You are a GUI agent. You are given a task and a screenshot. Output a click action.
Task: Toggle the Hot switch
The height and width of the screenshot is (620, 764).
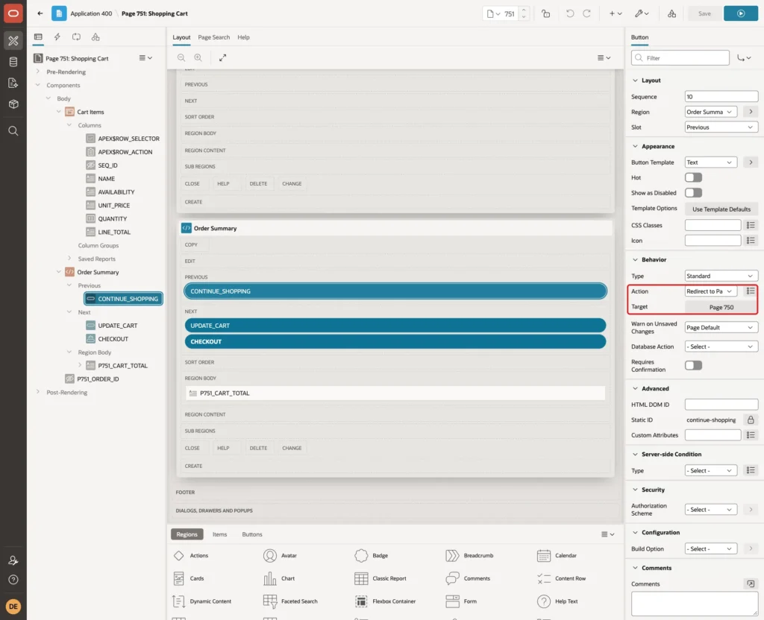(693, 177)
